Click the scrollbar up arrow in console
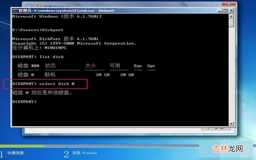Viewport: 256px width, 160px height. tap(231, 16)
